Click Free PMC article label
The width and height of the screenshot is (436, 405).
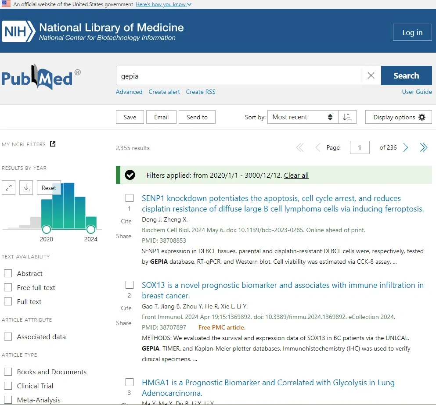(222, 327)
